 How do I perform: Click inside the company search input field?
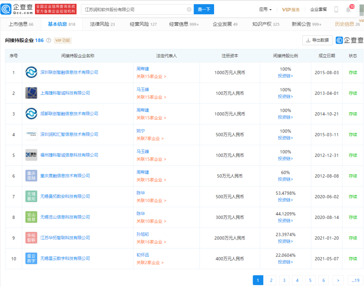(x=135, y=9)
